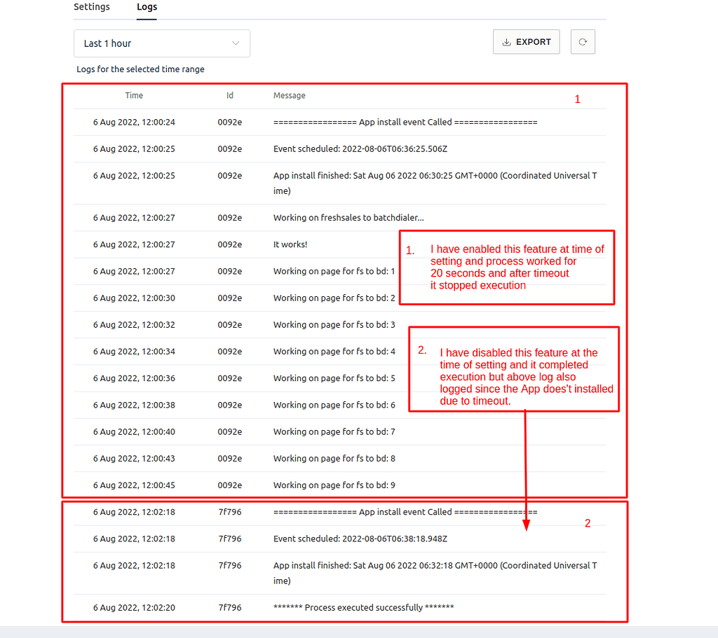The height and width of the screenshot is (638, 718).
Task: Click "Working on page for fs to bd: 9"
Action: (334, 485)
